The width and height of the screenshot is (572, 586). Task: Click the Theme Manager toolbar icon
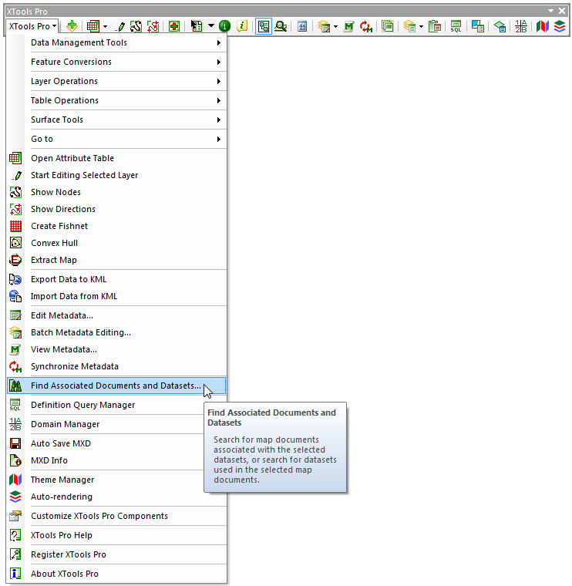543,26
